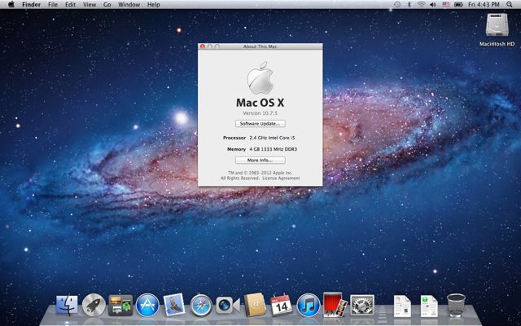The height and width of the screenshot is (326, 521).
Task: Close the About This Mac window
Action: (203, 46)
